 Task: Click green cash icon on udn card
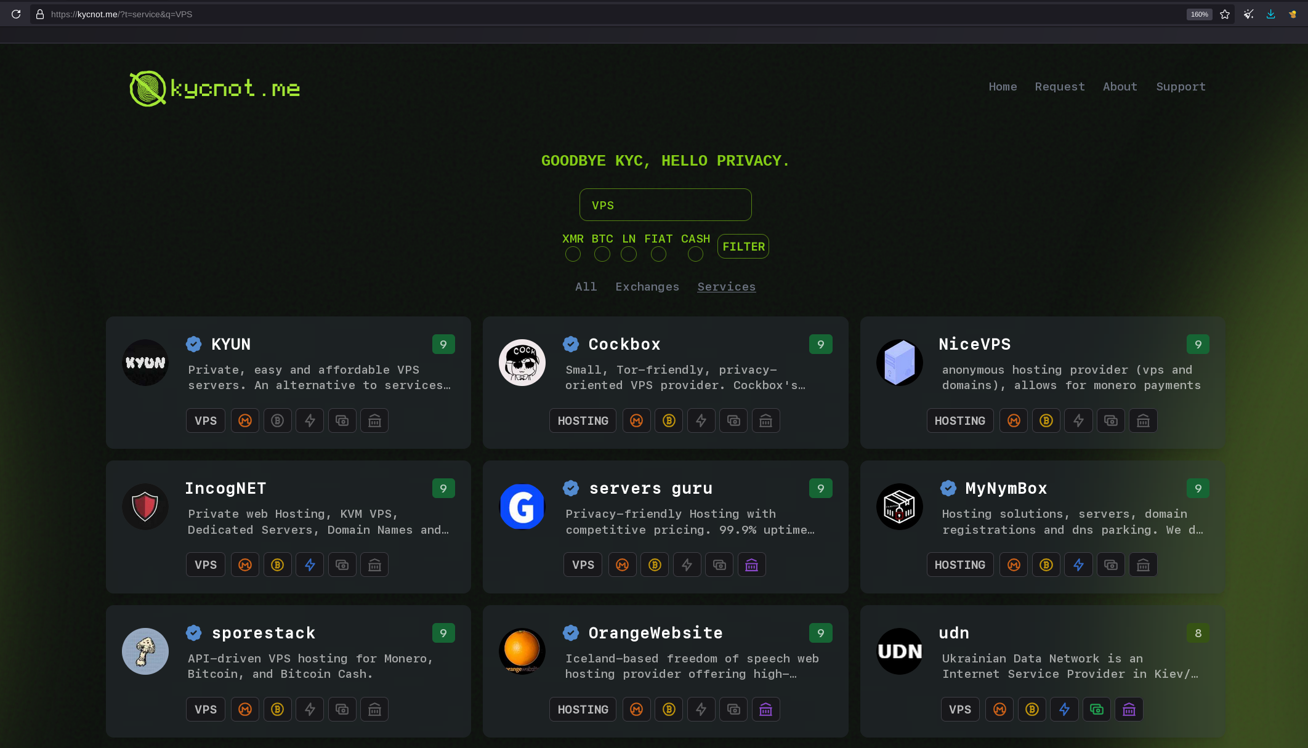pyautogui.click(x=1097, y=709)
